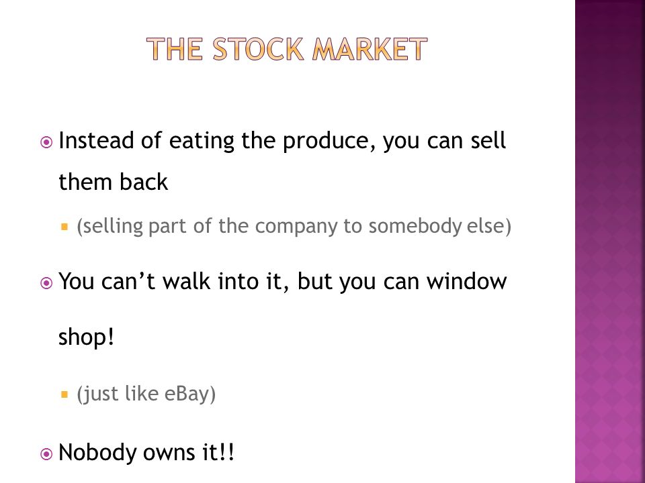
Task: Click the circular bullet beside You can't walk
Action: pos(46,283)
